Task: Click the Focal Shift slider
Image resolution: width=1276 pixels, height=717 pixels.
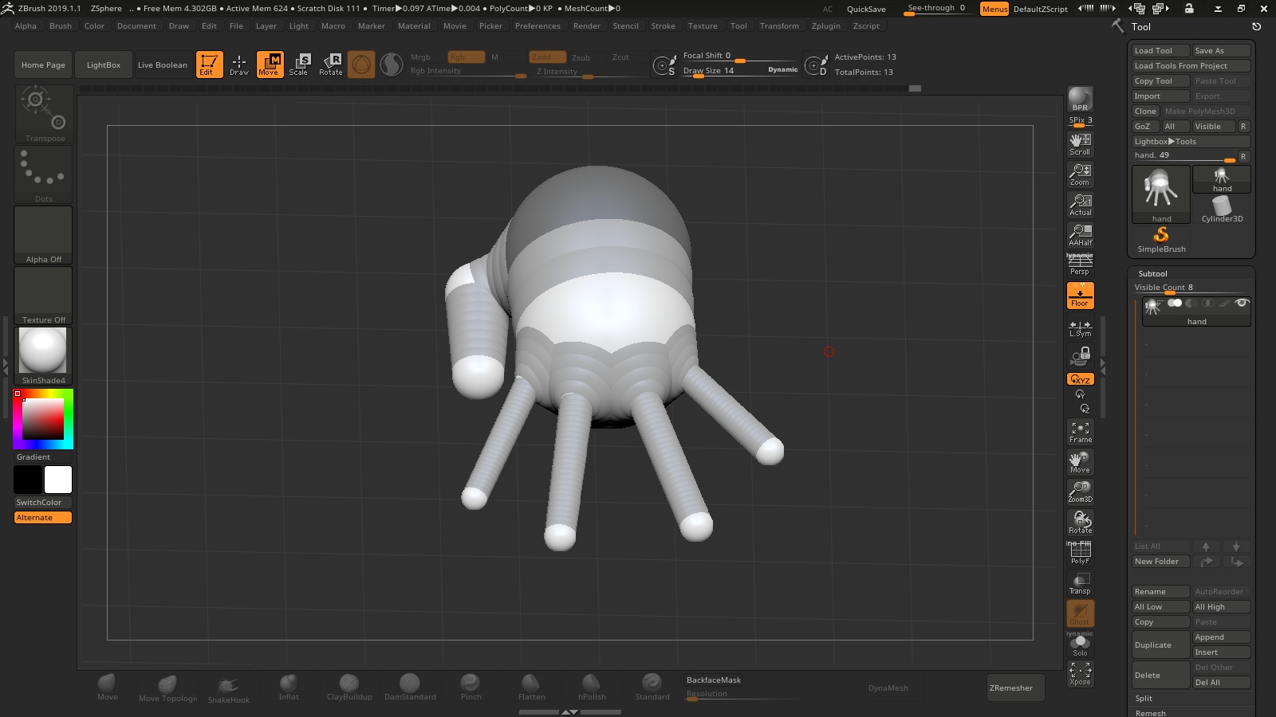Action: pos(740,56)
